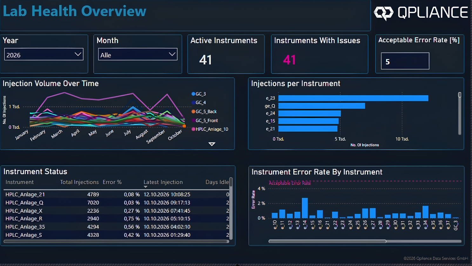Select GC_5_Front legend entry

point(205,121)
